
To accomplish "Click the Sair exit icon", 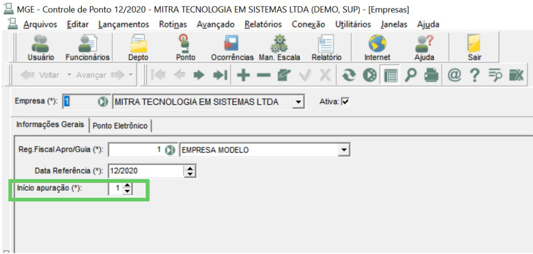I will click(x=474, y=47).
